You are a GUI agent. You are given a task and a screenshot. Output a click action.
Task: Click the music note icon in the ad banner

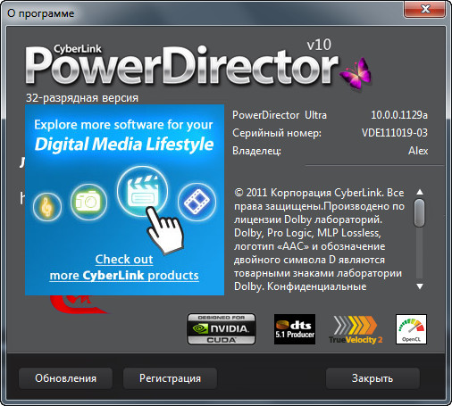pyautogui.click(x=47, y=207)
